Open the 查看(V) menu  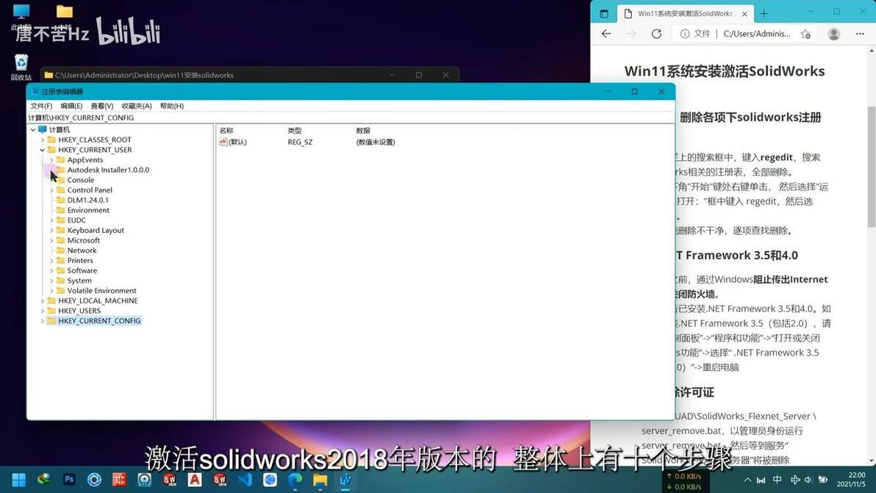[x=102, y=106]
